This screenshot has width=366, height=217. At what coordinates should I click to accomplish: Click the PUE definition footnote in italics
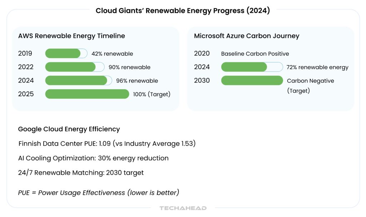coord(98,193)
